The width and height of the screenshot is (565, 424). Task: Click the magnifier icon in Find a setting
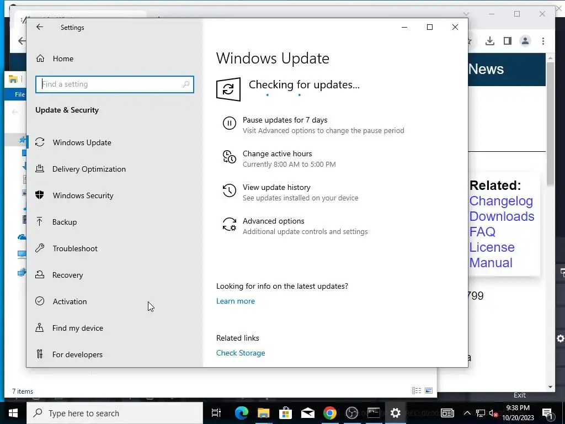point(186,84)
